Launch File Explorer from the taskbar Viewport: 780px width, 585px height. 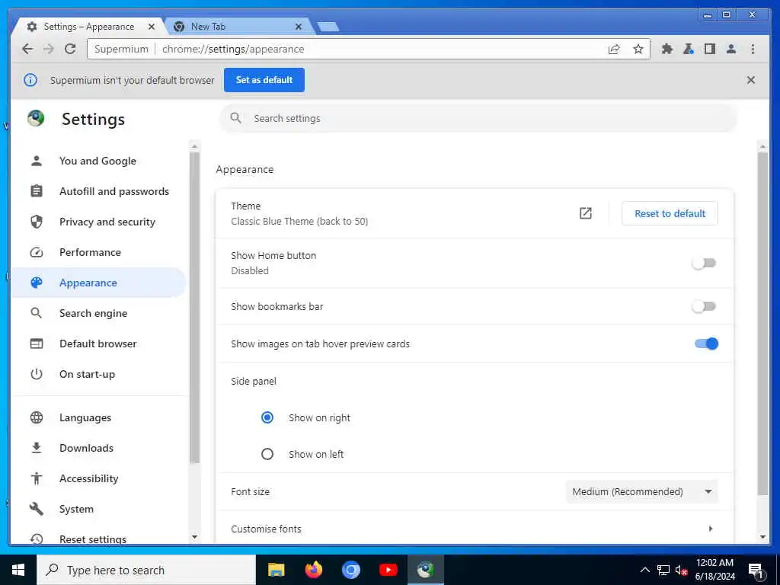point(276,570)
